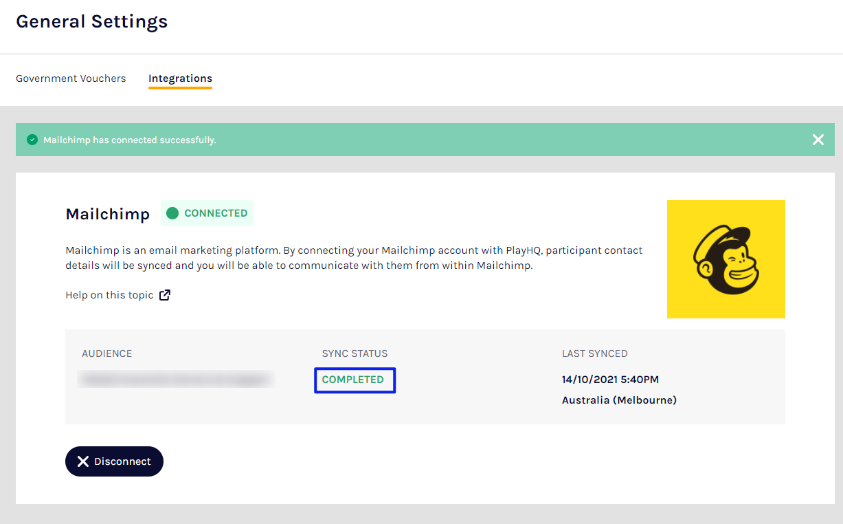
Task: Click the Mailchimp card title text
Action: point(108,214)
